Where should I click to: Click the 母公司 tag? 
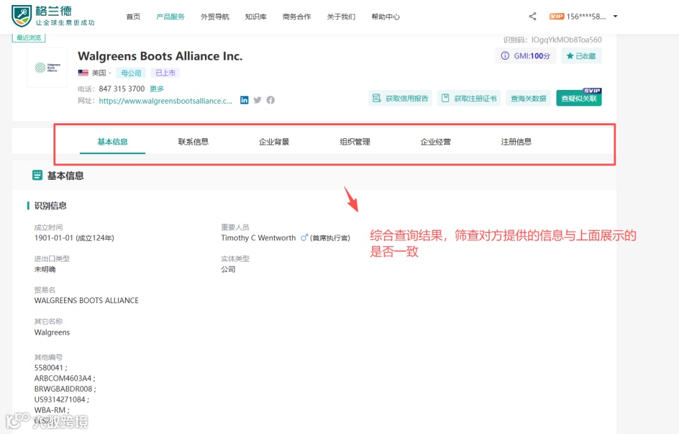pos(131,73)
